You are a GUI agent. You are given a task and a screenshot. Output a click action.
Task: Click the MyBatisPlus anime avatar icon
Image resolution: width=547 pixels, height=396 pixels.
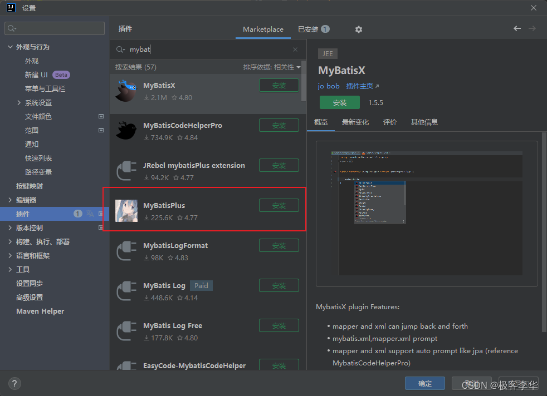[126, 211]
